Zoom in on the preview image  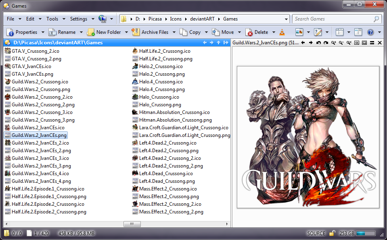click(333, 43)
